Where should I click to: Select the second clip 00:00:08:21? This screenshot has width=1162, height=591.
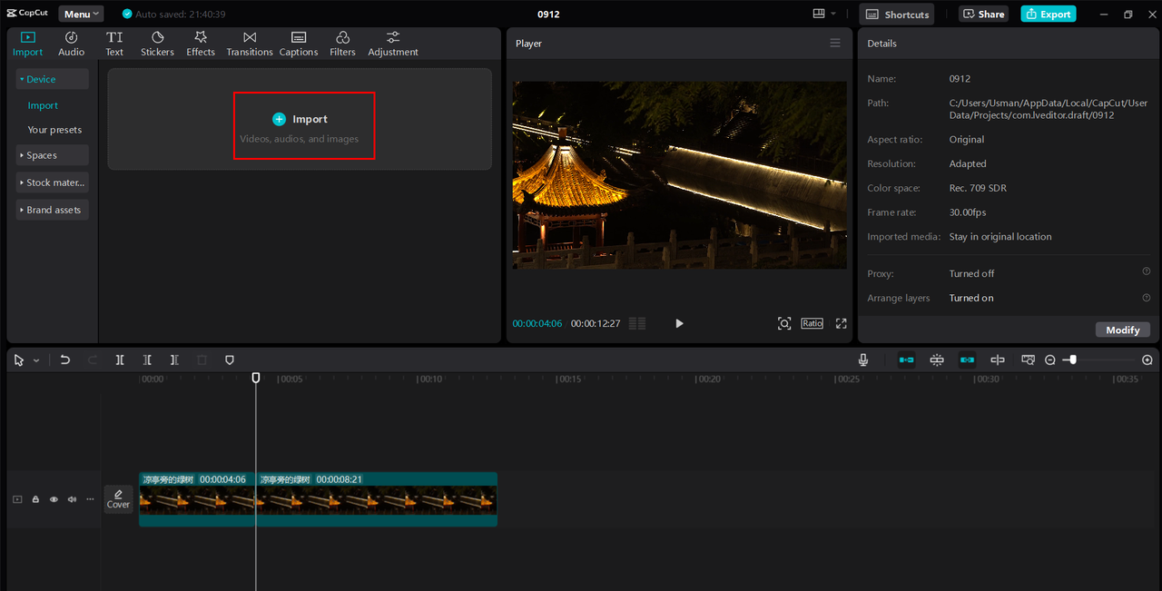(x=377, y=498)
